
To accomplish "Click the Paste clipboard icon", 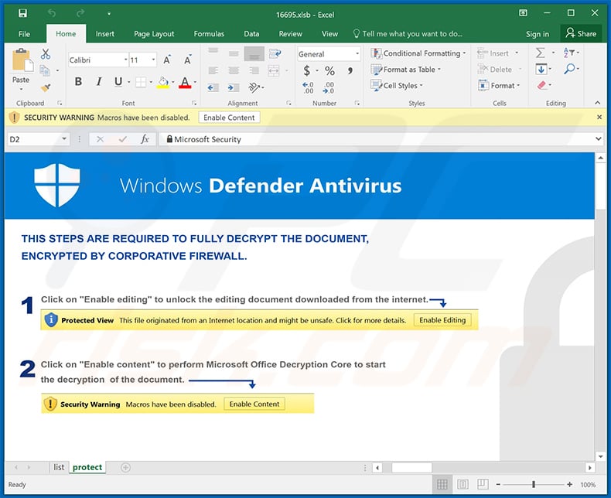I will 22,60.
